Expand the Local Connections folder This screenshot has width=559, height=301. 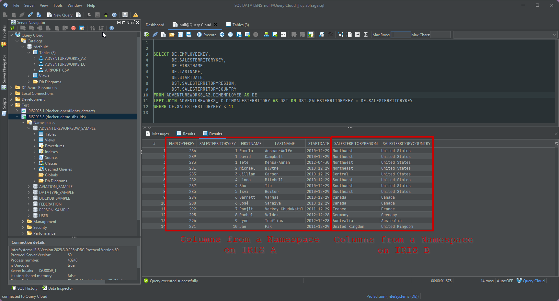11,94
